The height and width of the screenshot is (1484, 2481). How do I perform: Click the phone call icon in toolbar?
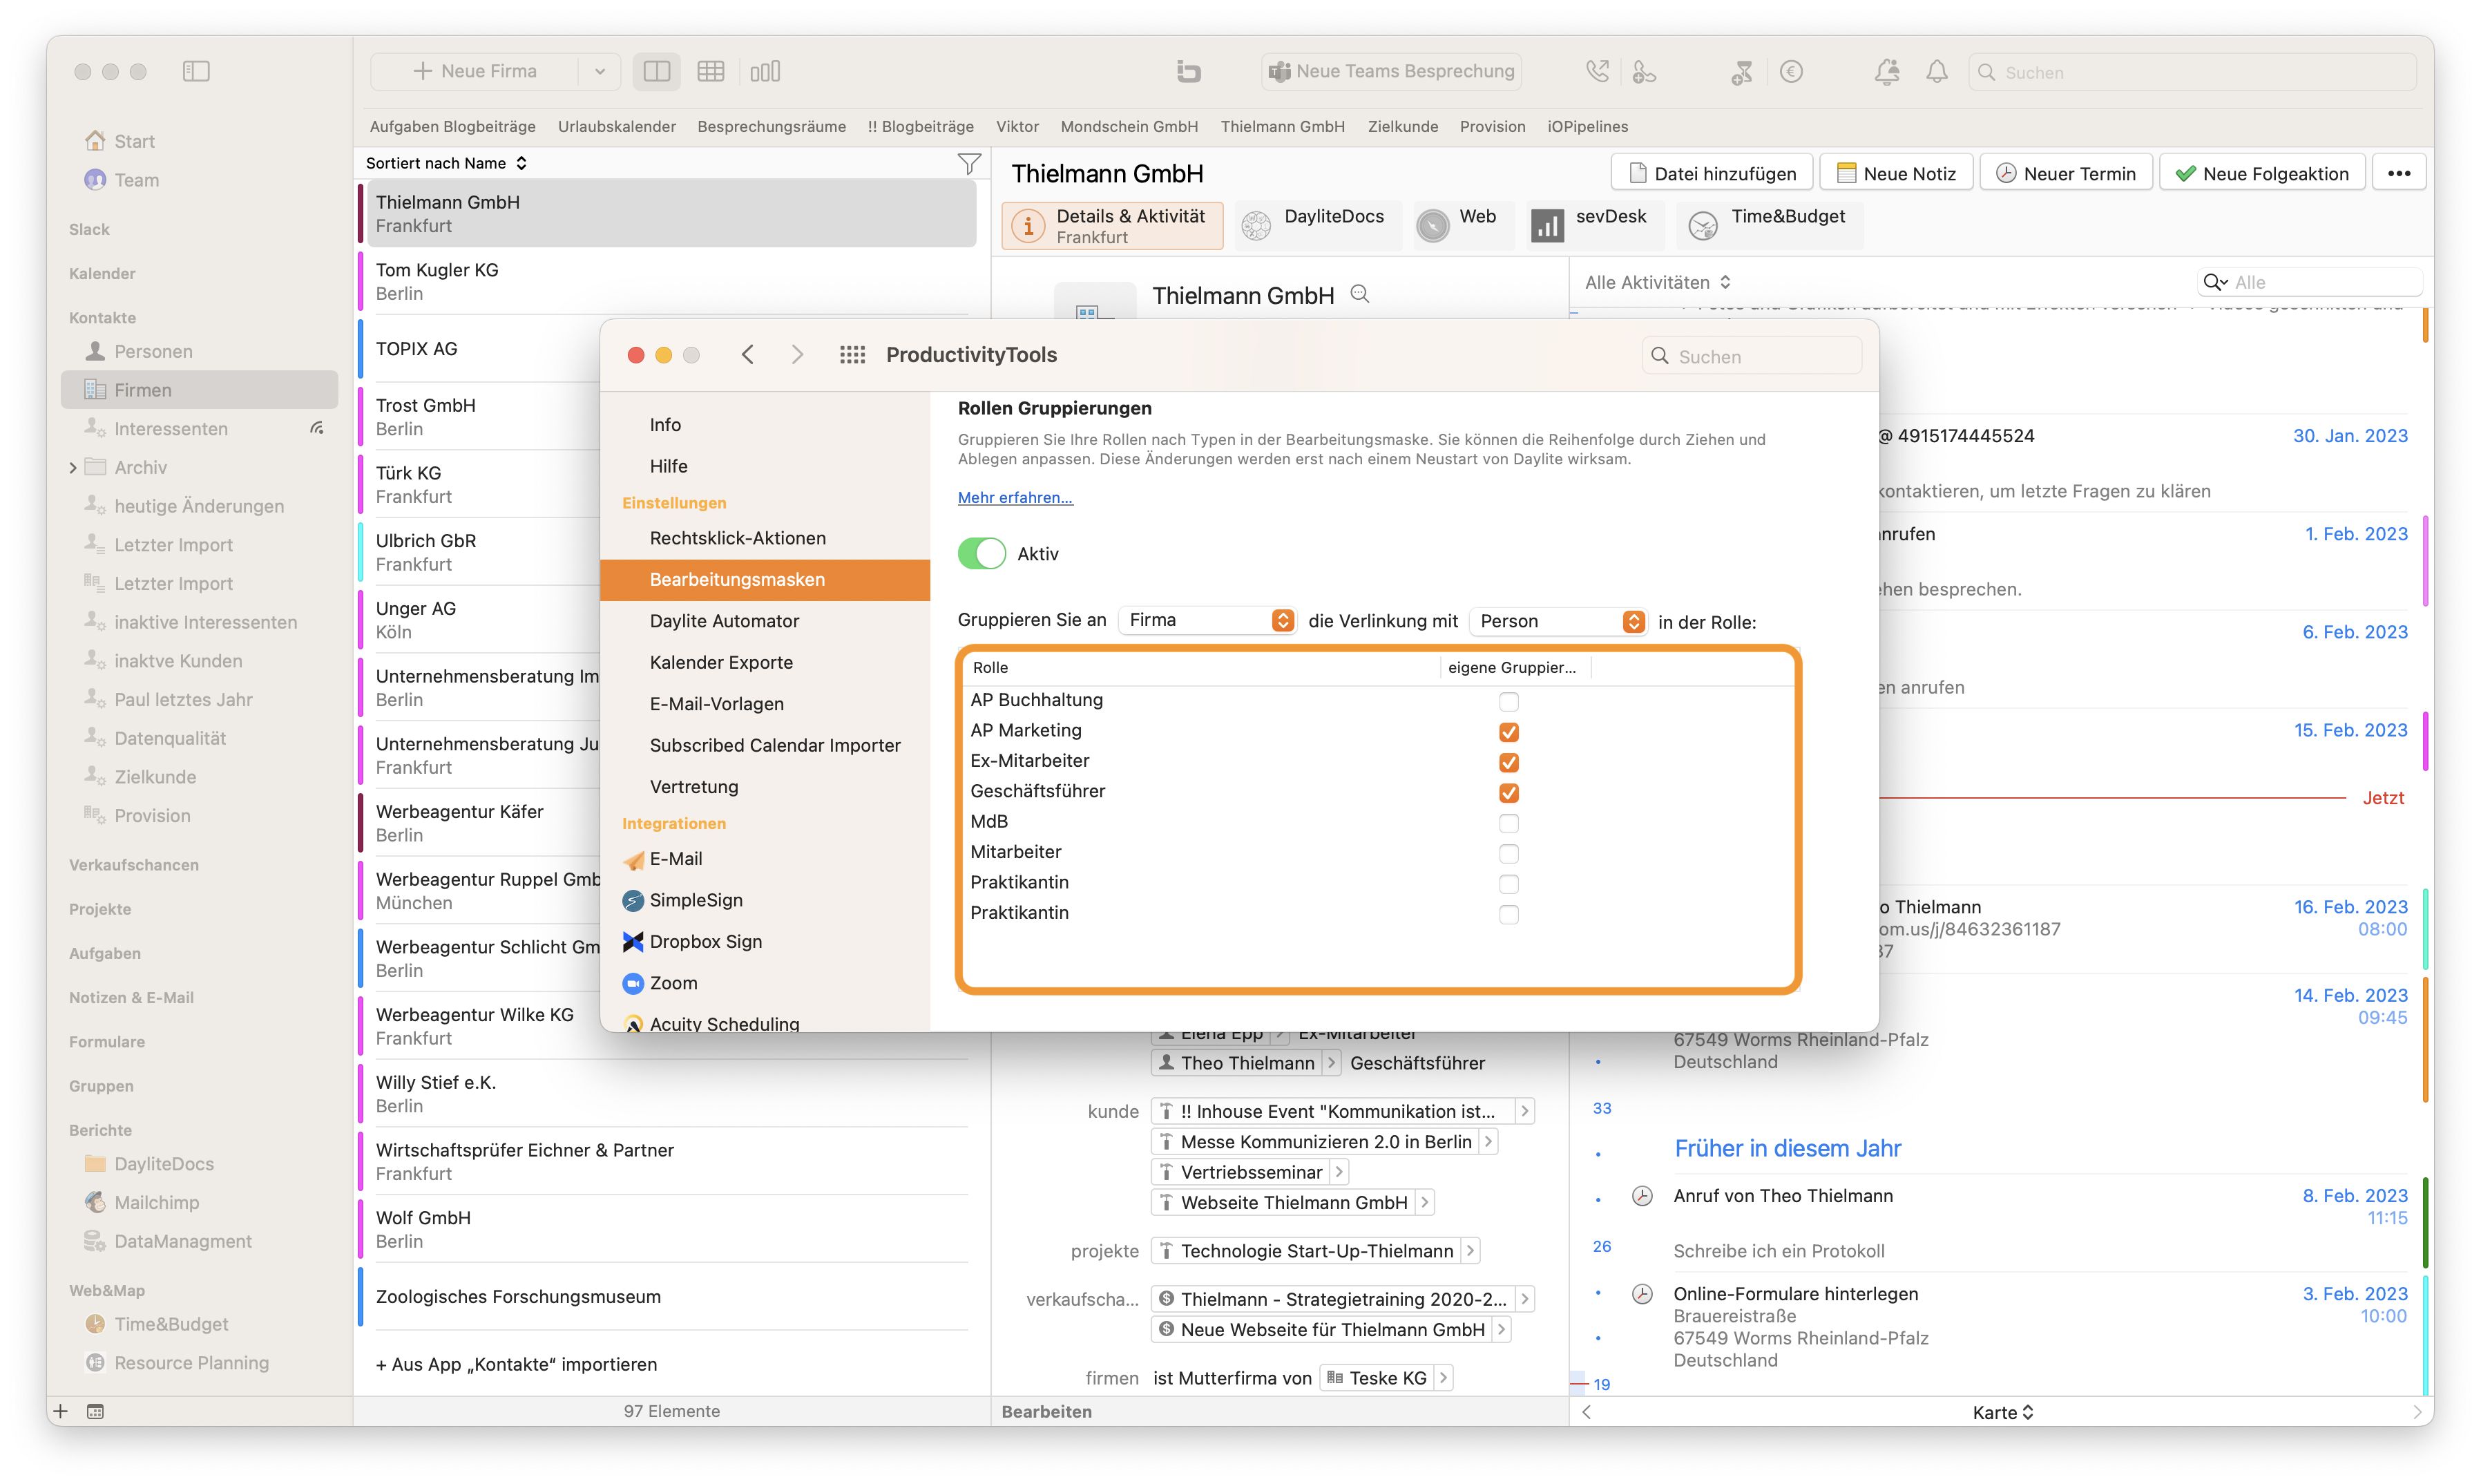point(1598,71)
